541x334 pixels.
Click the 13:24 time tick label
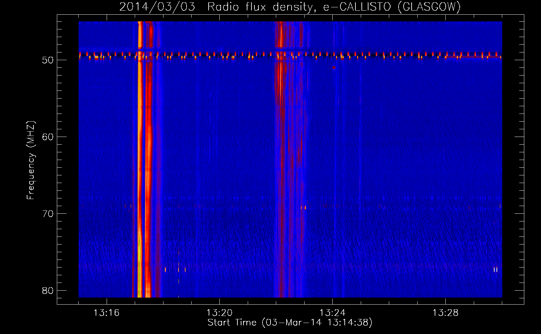coord(332,313)
